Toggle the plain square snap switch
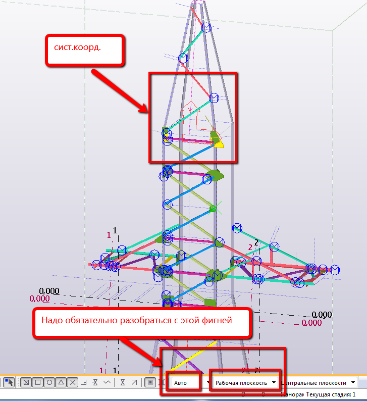The height and width of the screenshot is (401, 367). tap(38, 383)
